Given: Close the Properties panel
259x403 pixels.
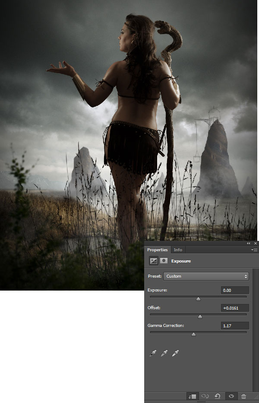Looking at the screenshot, I should (256, 243).
